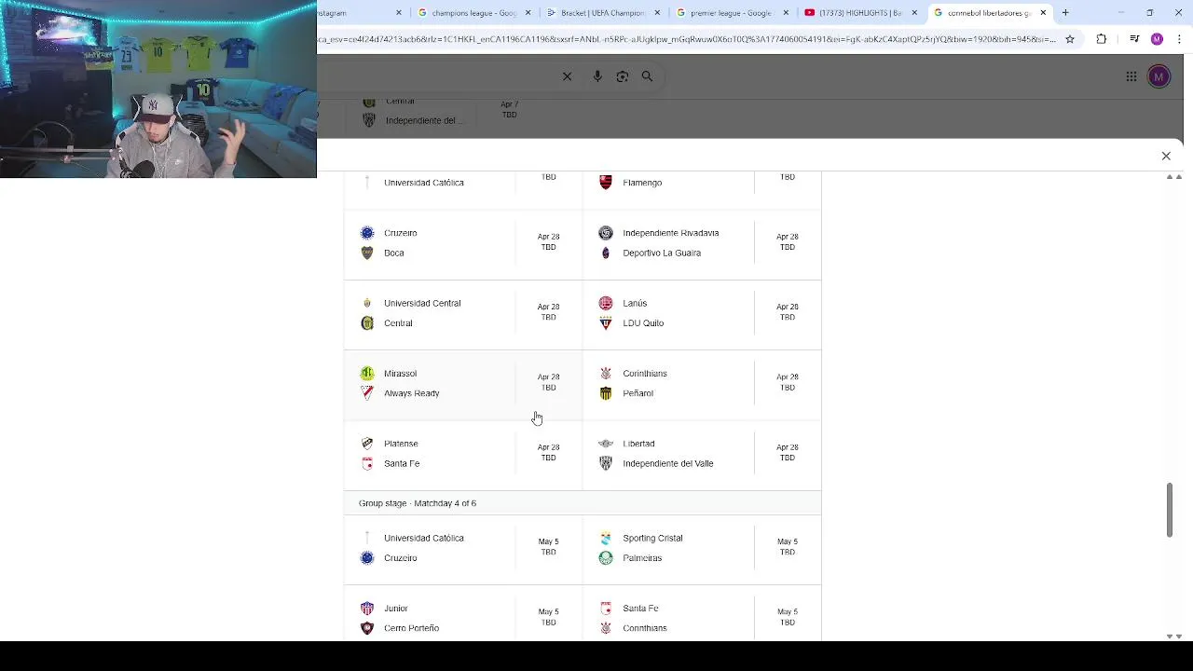Click 'Deportivo La Guaira' team name
This screenshot has width=1193, height=671.
coord(662,253)
